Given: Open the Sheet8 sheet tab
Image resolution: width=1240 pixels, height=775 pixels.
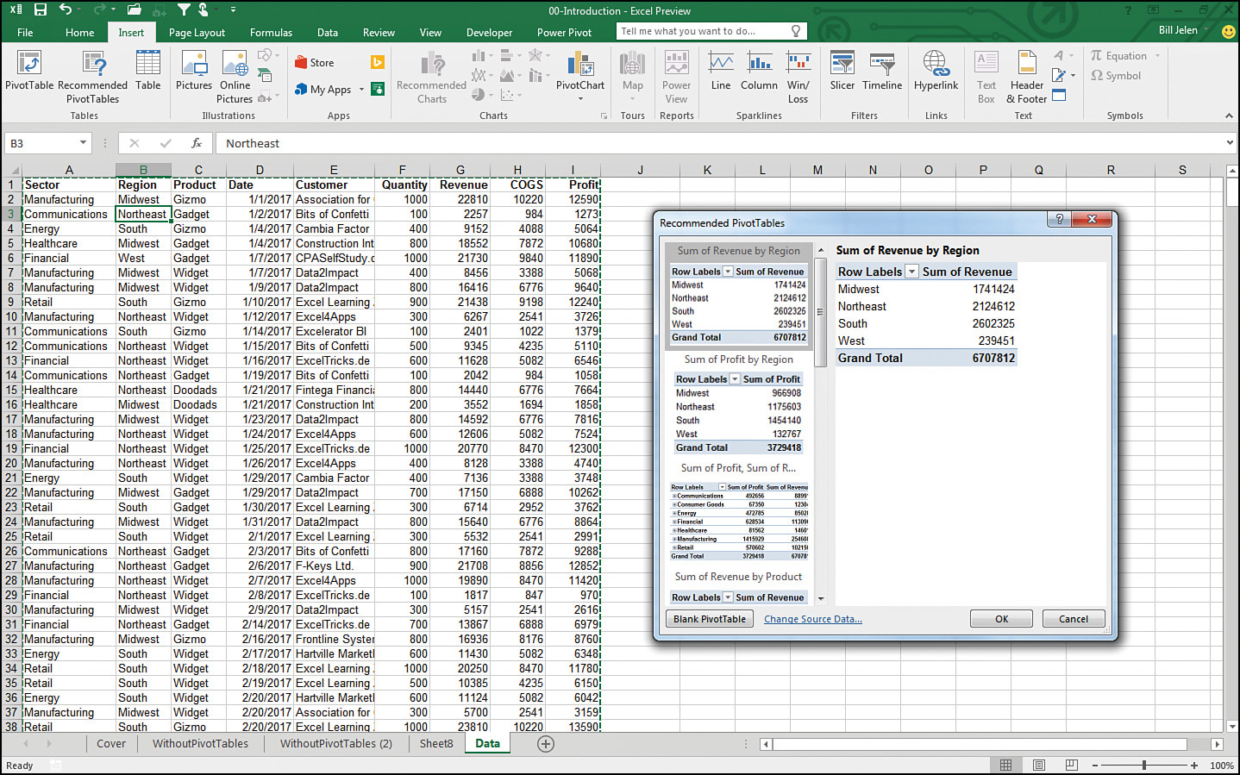Looking at the screenshot, I should [x=436, y=743].
